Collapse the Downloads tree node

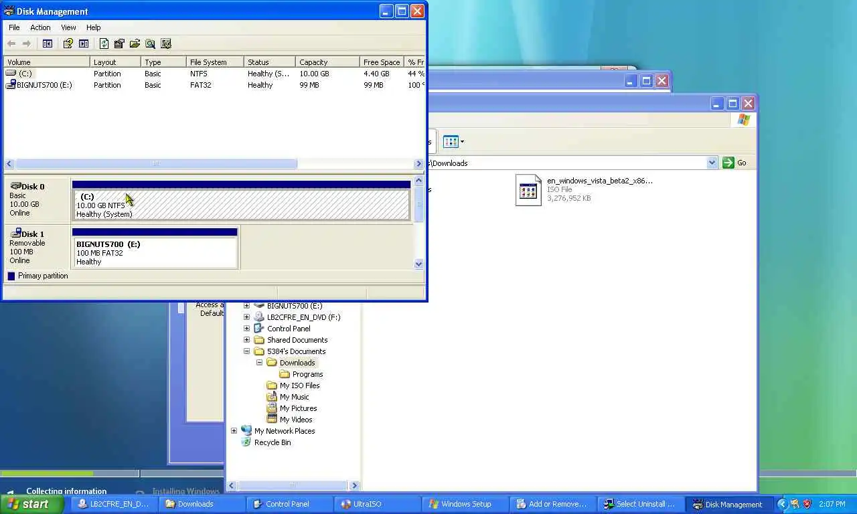point(259,363)
